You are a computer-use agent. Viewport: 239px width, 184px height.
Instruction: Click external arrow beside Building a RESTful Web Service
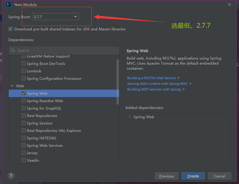(178, 78)
